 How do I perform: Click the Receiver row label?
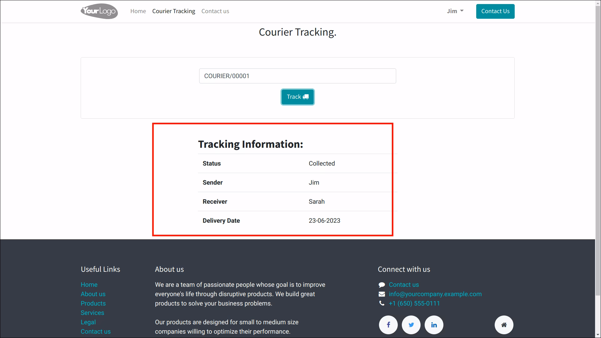(215, 202)
